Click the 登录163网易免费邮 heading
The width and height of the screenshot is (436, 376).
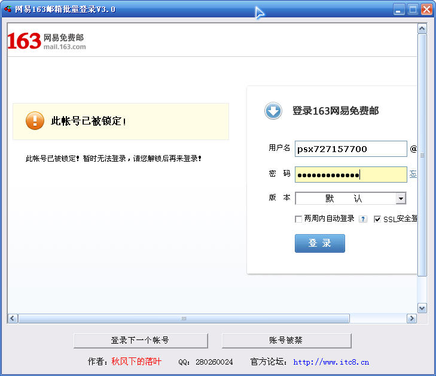[x=336, y=111]
